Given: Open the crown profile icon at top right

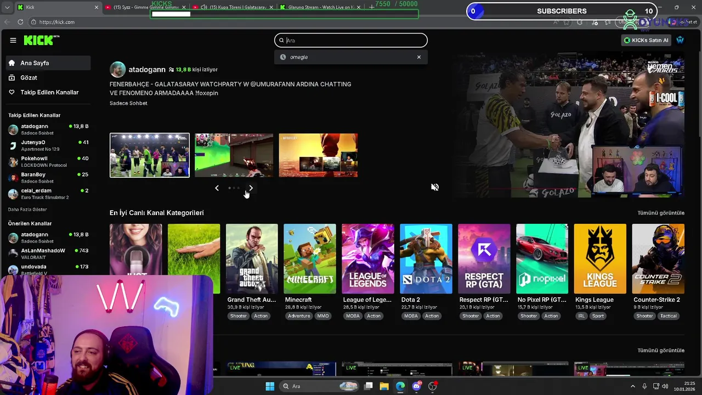Looking at the screenshot, I should coord(680,40).
